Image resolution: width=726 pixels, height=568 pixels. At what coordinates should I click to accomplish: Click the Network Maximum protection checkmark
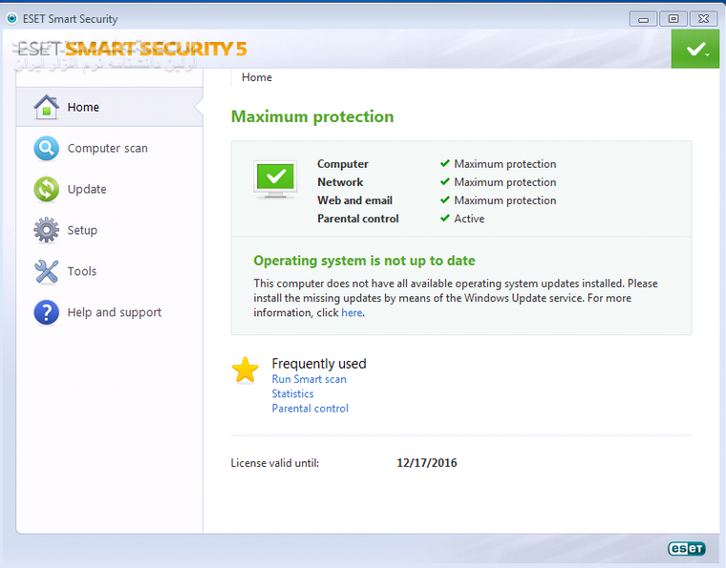click(445, 181)
